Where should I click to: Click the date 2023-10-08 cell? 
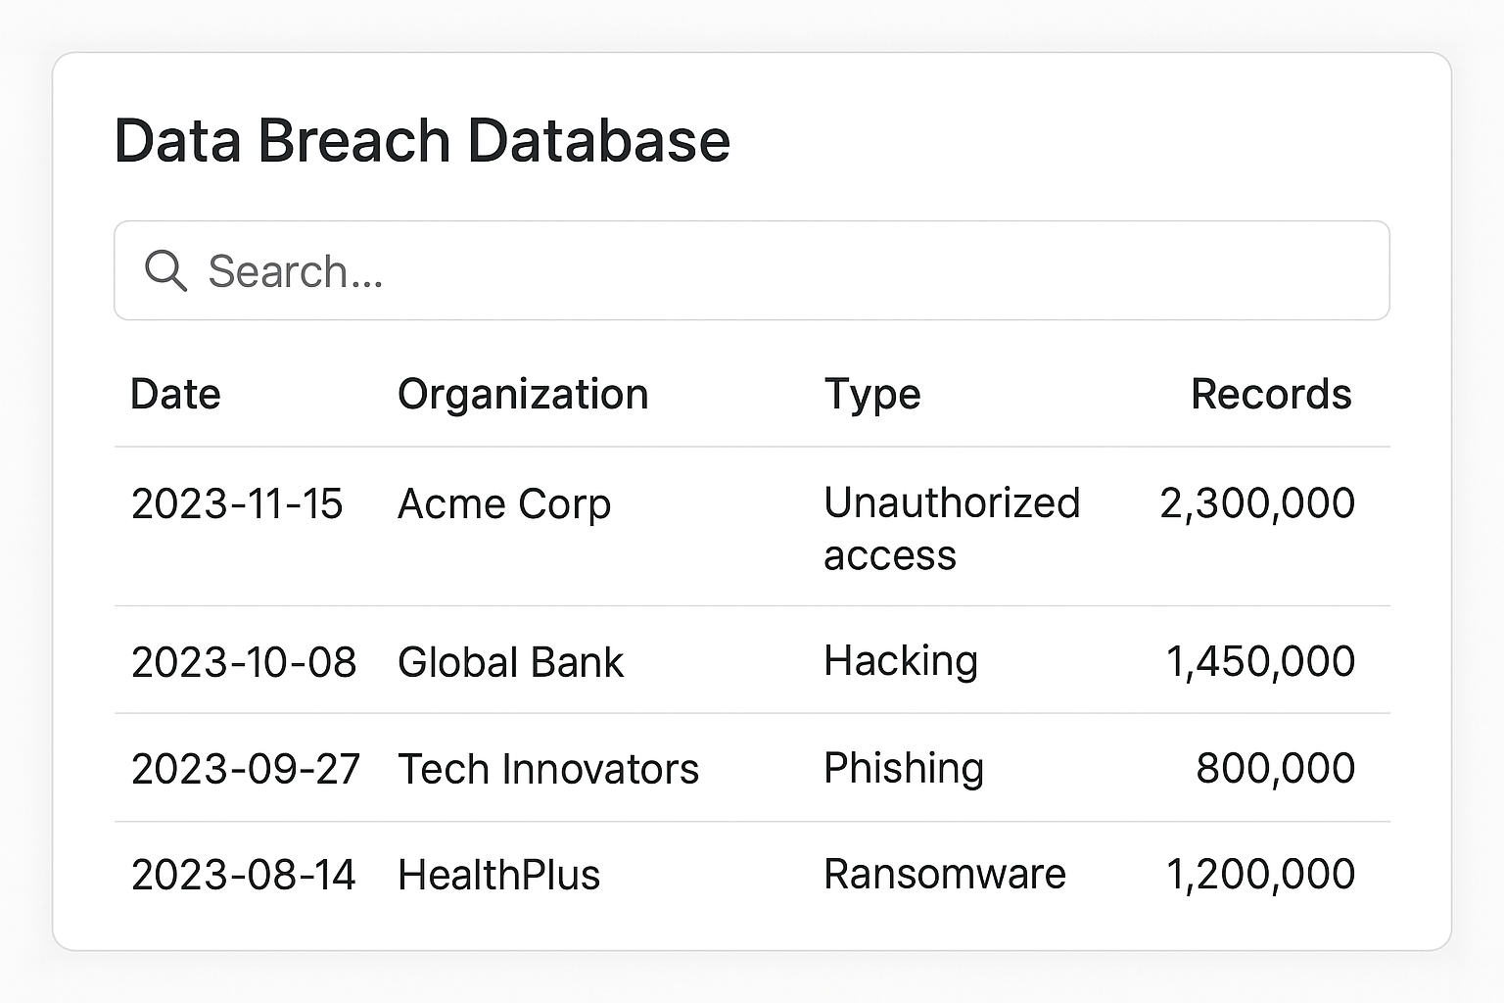pyautogui.click(x=245, y=661)
